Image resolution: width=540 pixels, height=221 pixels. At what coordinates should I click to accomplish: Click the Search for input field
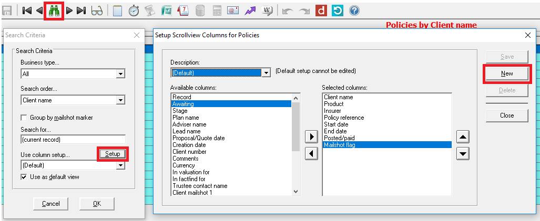73,140
